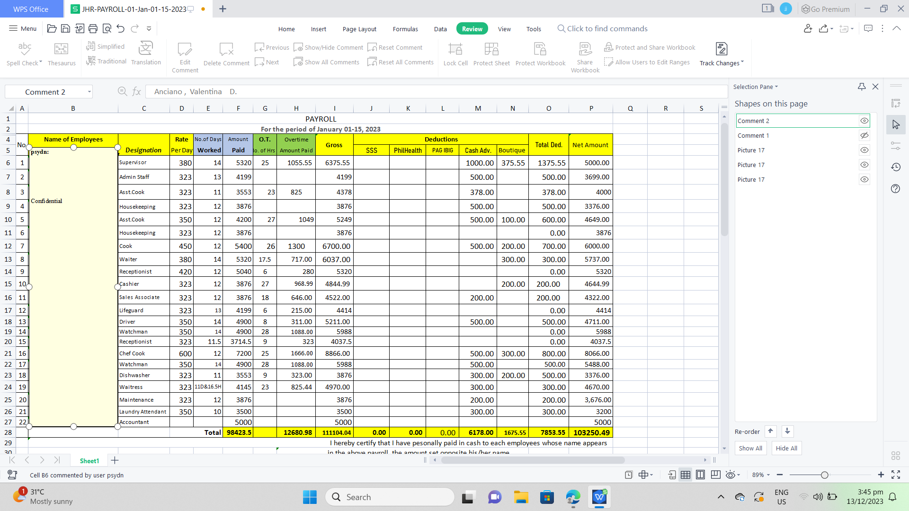
Task: Expand zoom percentage dropdown at 89%
Action: point(768,475)
